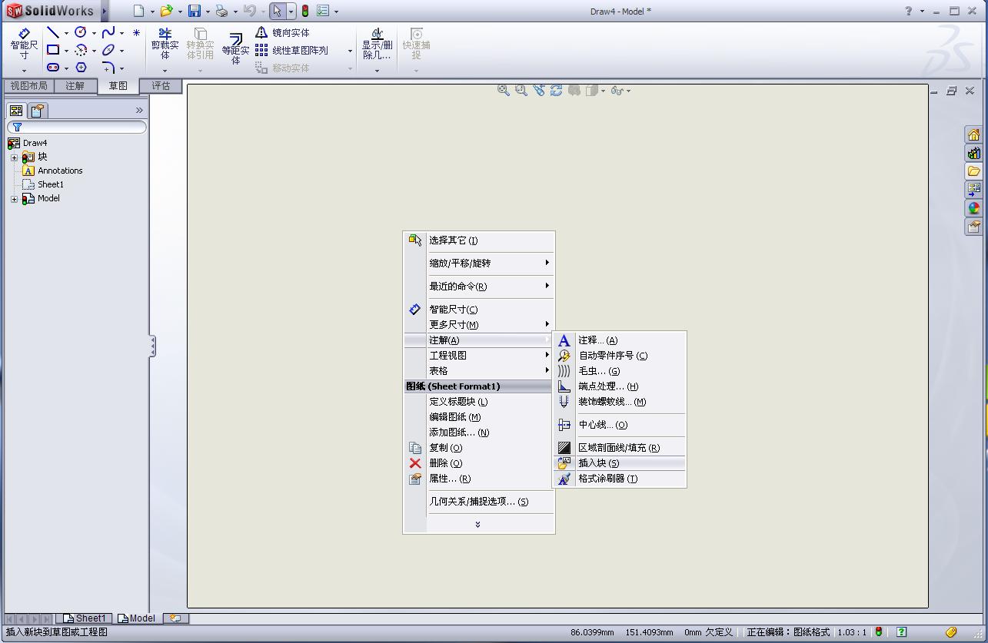Open Design Library icon in task pane
The image size is (988, 643).
coord(974,153)
